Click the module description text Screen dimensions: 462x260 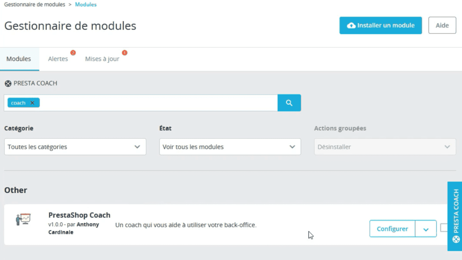[x=186, y=225]
